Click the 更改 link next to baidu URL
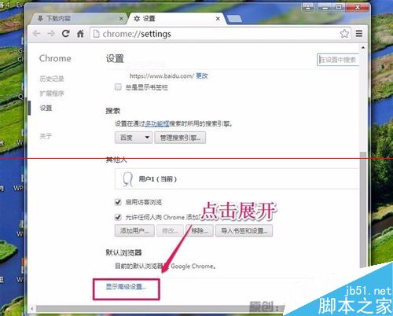Viewport: 393px width, 316px height. 202,76
